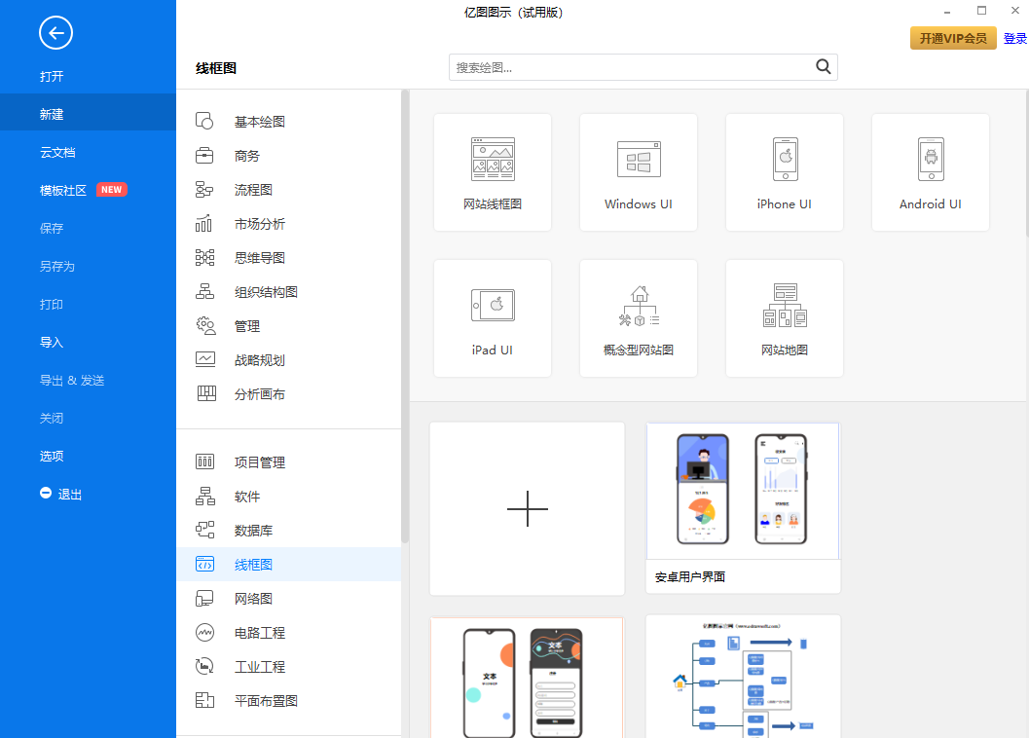Open the iPad UI template type
The width and height of the screenshot is (1029, 738).
point(493,318)
